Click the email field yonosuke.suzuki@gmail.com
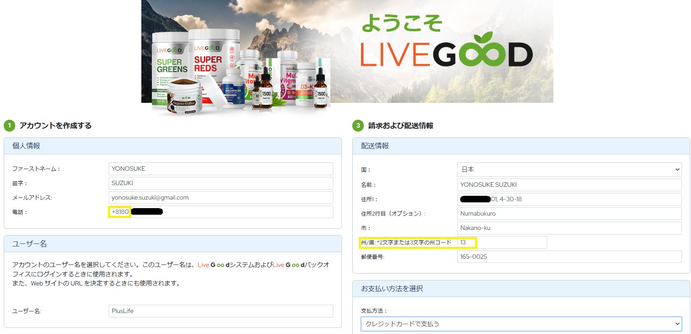Screen dimensions: 691x334 pos(221,197)
